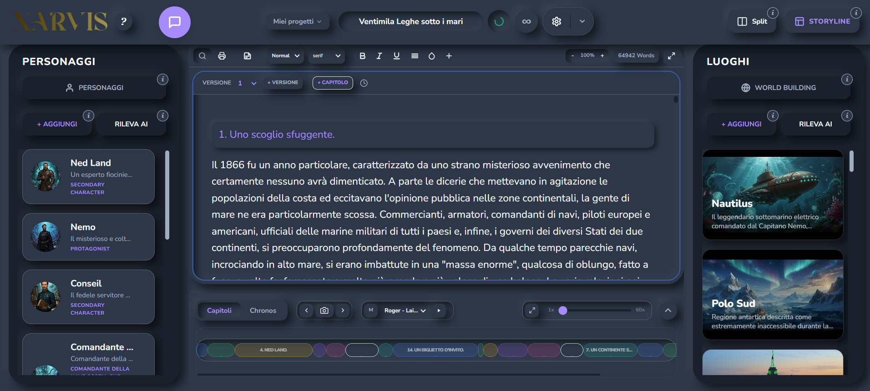Open the version history clock icon

(364, 83)
